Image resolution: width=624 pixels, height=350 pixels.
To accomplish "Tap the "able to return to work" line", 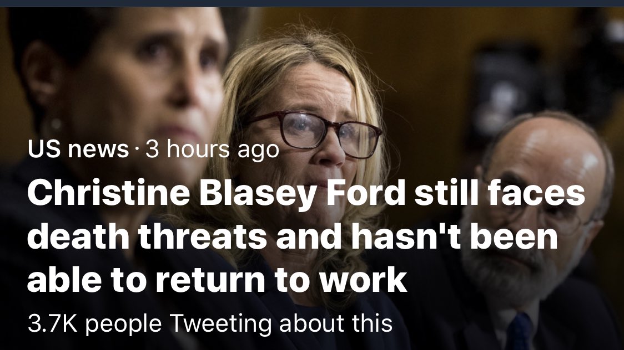I will click(217, 281).
